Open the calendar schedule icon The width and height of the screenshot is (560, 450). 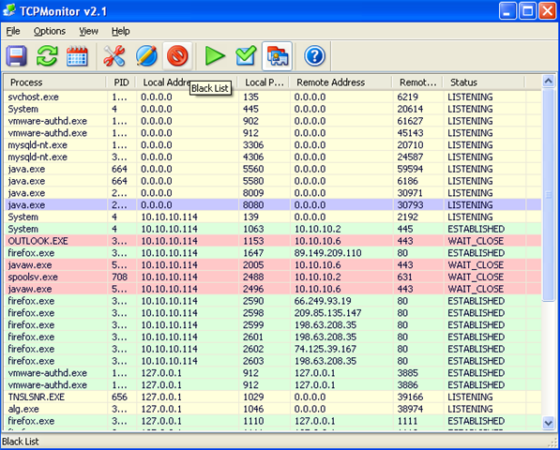(x=77, y=56)
